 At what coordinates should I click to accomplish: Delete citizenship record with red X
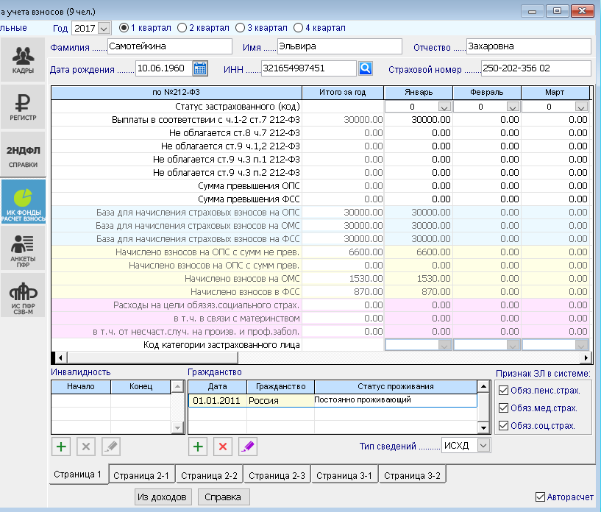pos(223,447)
